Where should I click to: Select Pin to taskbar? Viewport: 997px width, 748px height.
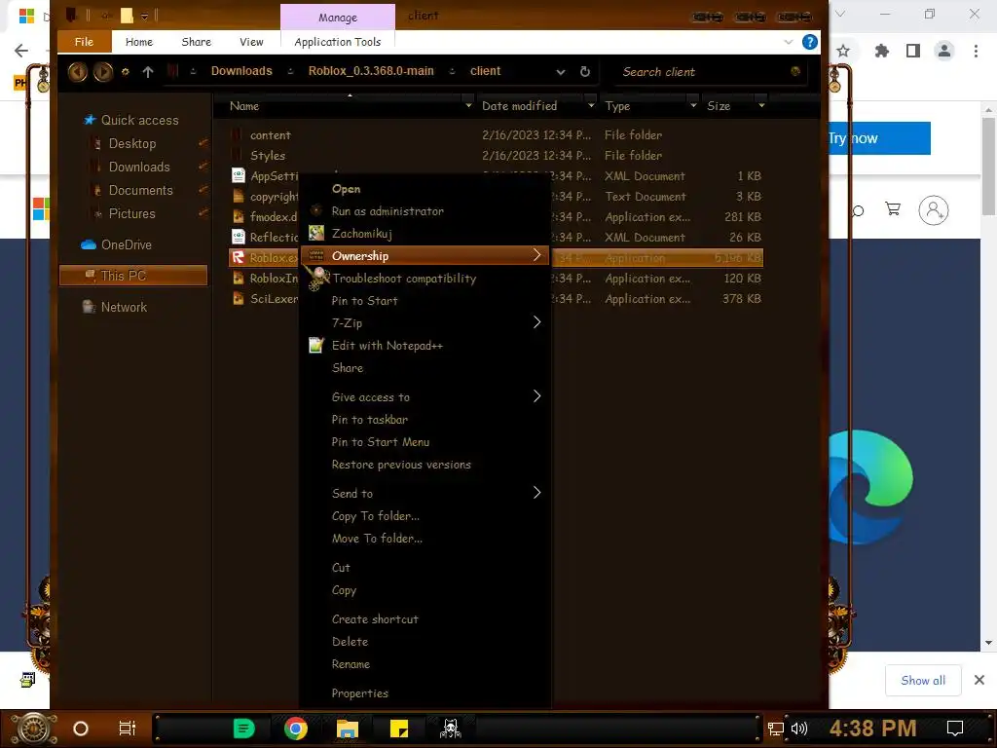pyautogui.click(x=369, y=420)
